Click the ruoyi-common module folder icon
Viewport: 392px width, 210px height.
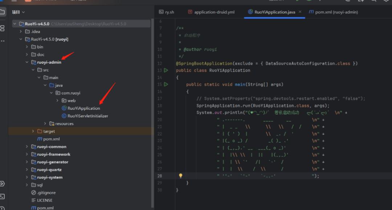point(33,147)
